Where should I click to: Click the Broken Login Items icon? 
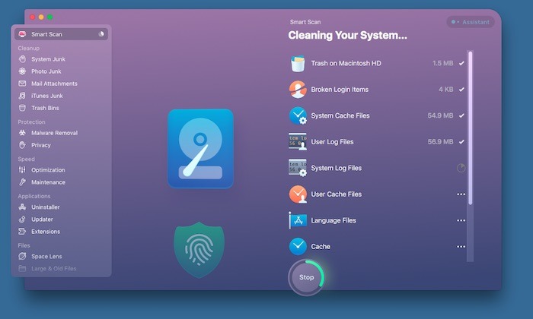[x=298, y=90]
